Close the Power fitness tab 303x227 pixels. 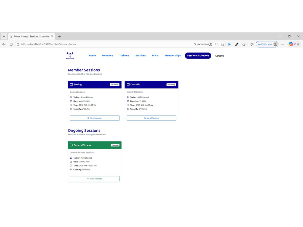pos(52,36)
